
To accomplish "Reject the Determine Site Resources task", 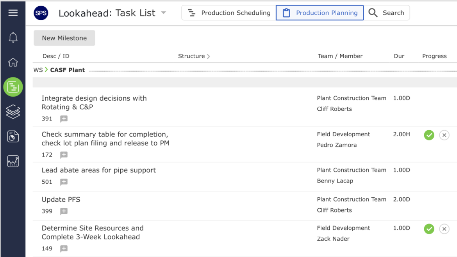I will pyautogui.click(x=444, y=229).
